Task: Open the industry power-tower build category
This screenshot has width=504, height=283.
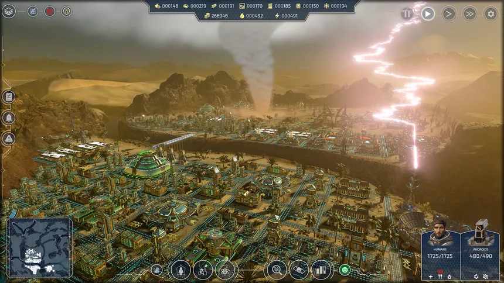Action: click(x=203, y=271)
